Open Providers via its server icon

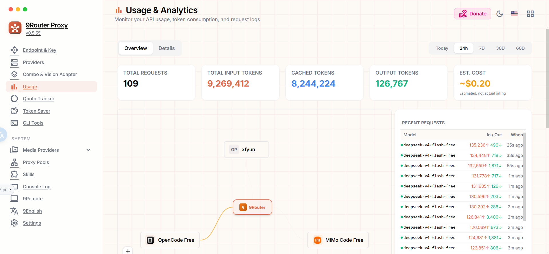pos(14,62)
